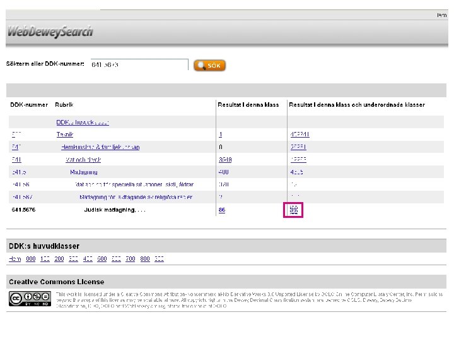Select main class 600 link
Image resolution: width=454 pixels, height=341 pixels.
[x=116, y=259]
